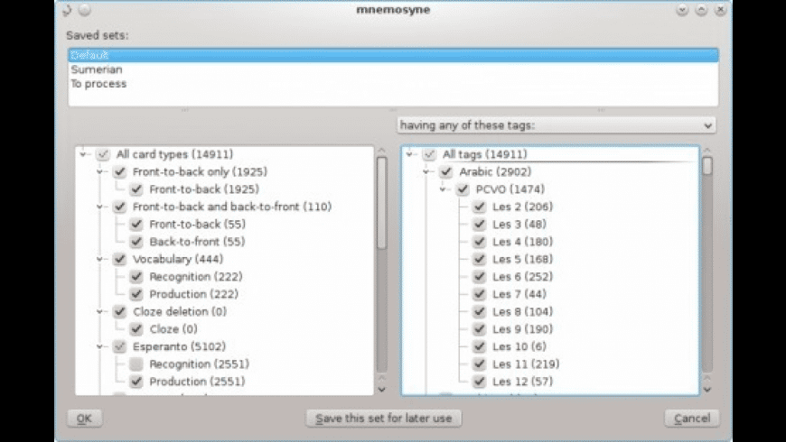Uncheck the Les 6 (252) tag
The width and height of the screenshot is (786, 442).
(479, 277)
